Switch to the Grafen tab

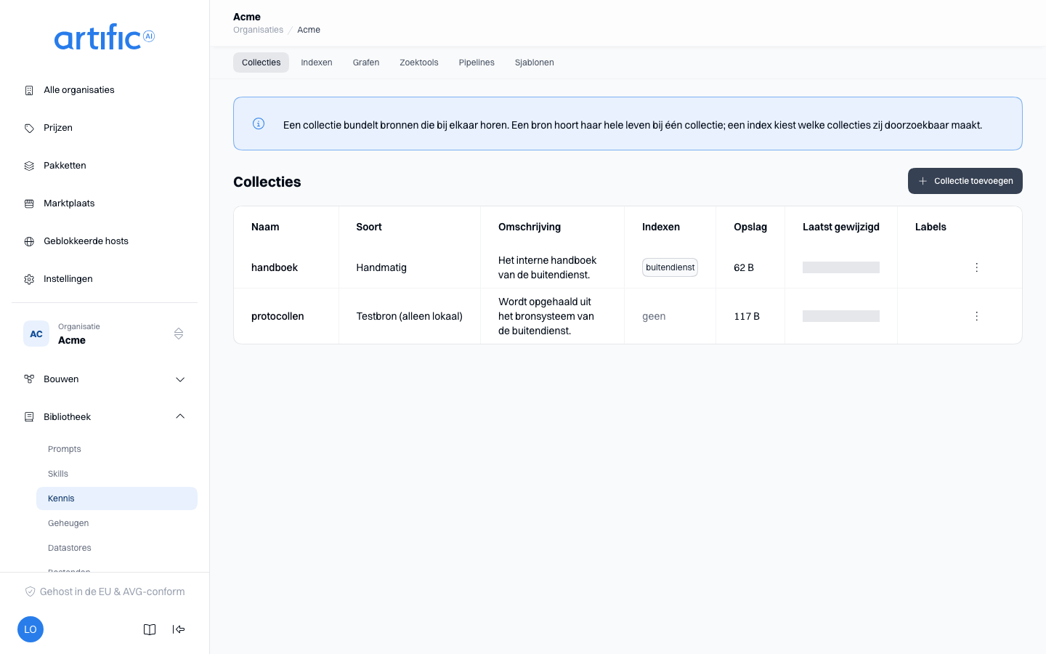click(x=366, y=62)
